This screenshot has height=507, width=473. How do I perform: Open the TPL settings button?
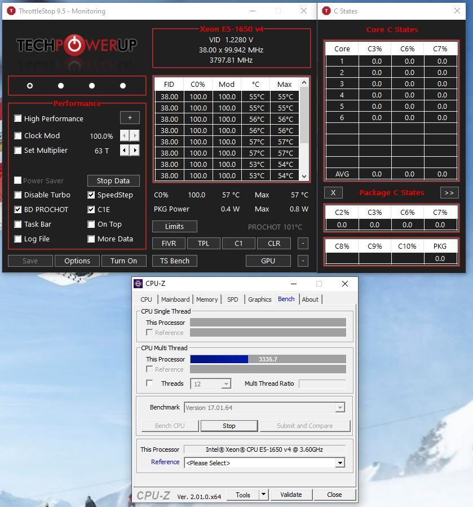(204, 243)
